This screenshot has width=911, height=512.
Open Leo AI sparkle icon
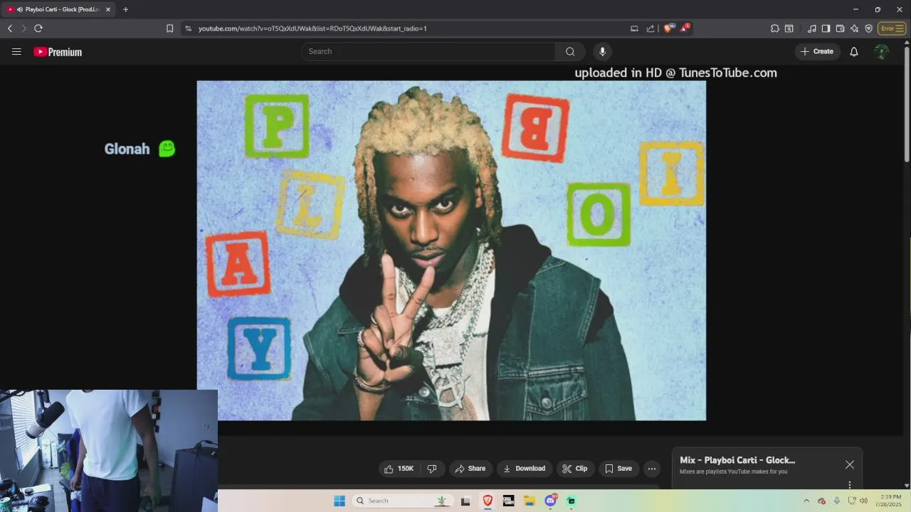pyautogui.click(x=855, y=28)
